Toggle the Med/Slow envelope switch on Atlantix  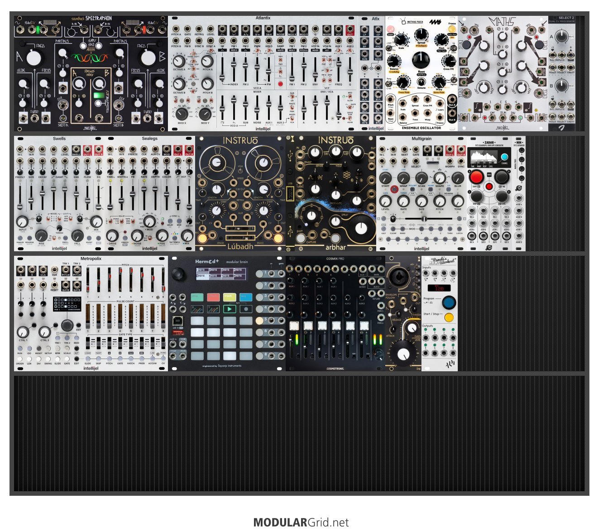(x=349, y=97)
